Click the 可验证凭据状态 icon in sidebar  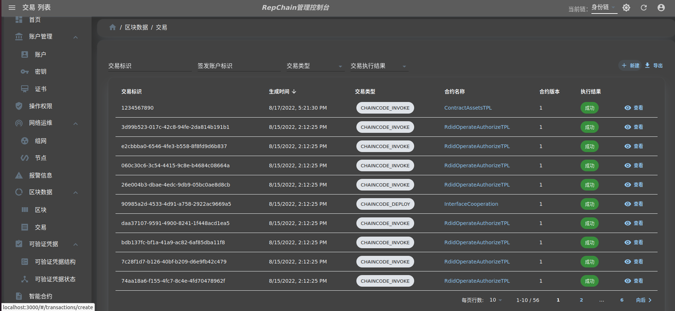click(25, 279)
